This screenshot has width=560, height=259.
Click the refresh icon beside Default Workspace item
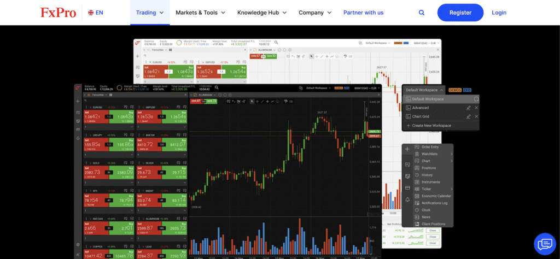[476, 99]
